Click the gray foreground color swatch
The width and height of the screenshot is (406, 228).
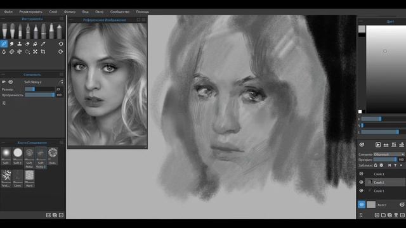click(x=362, y=29)
